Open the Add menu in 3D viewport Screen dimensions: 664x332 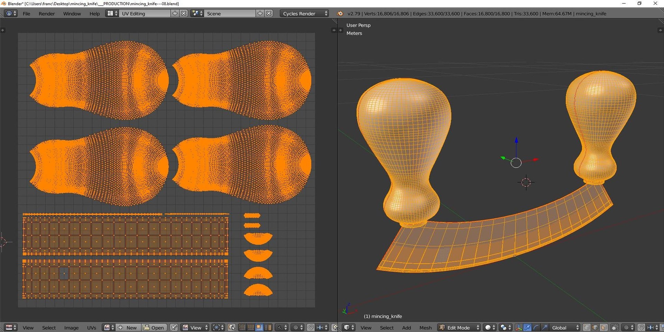(x=407, y=328)
